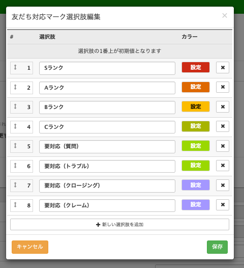Open the red color setting for Sランク

coord(196,67)
